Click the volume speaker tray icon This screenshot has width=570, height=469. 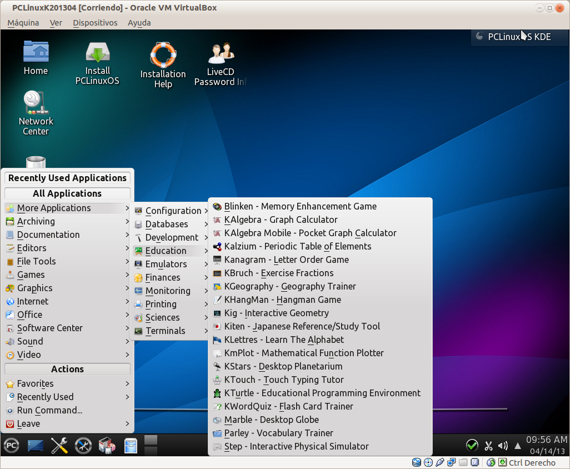[503, 446]
